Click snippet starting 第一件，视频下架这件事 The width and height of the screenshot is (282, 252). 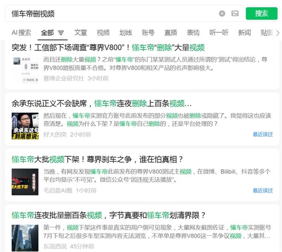coord(157,232)
